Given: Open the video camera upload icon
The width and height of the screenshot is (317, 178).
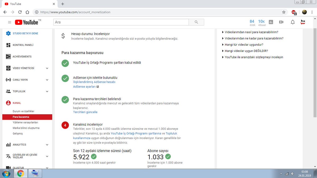Looking at the screenshot, I should tap(281, 22).
